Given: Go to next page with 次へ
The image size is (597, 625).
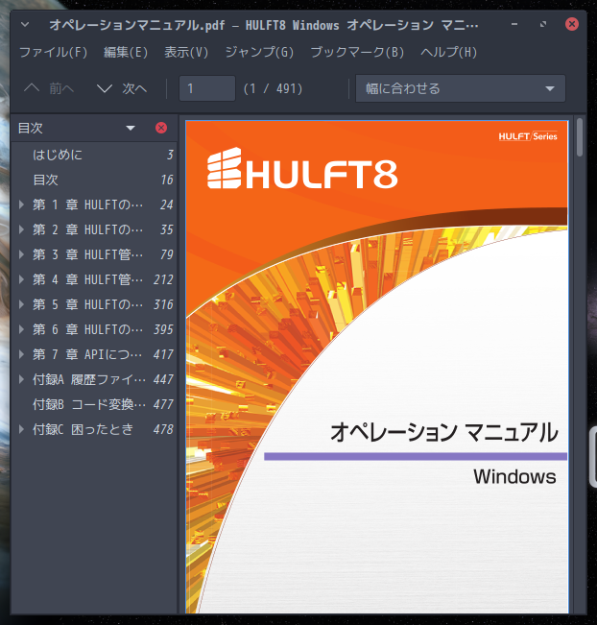Looking at the screenshot, I should tap(122, 88).
